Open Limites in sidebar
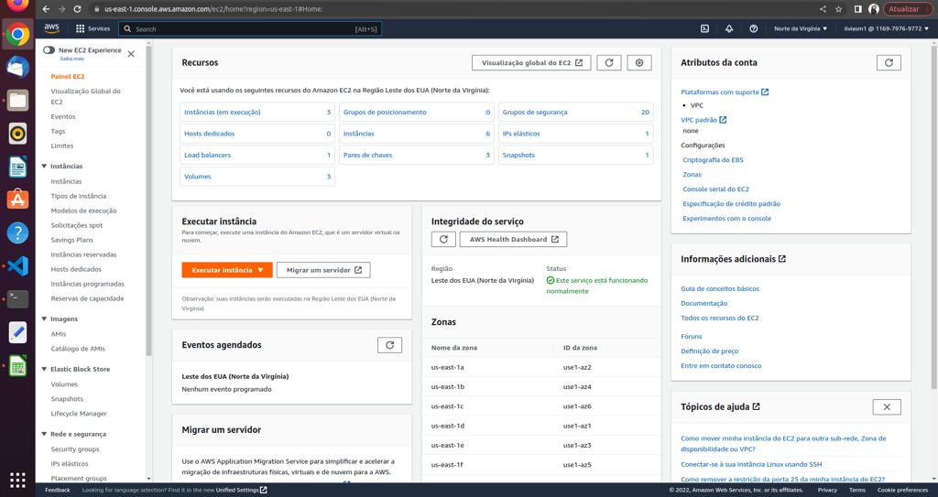The height and width of the screenshot is (497, 938). pyautogui.click(x=62, y=146)
